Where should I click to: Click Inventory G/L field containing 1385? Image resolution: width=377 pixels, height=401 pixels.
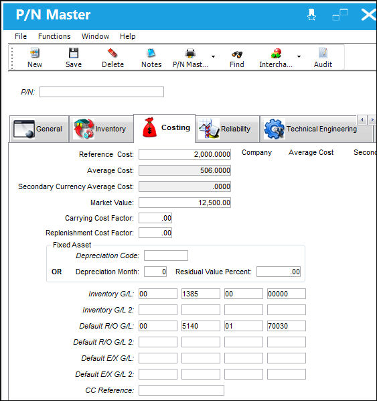point(201,294)
